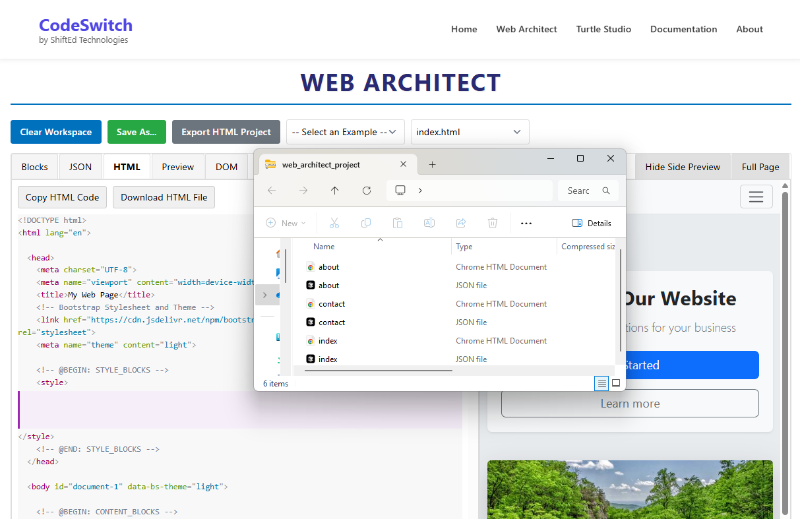Expand the navigation pane tree chevron
800x519 pixels.
(265, 295)
